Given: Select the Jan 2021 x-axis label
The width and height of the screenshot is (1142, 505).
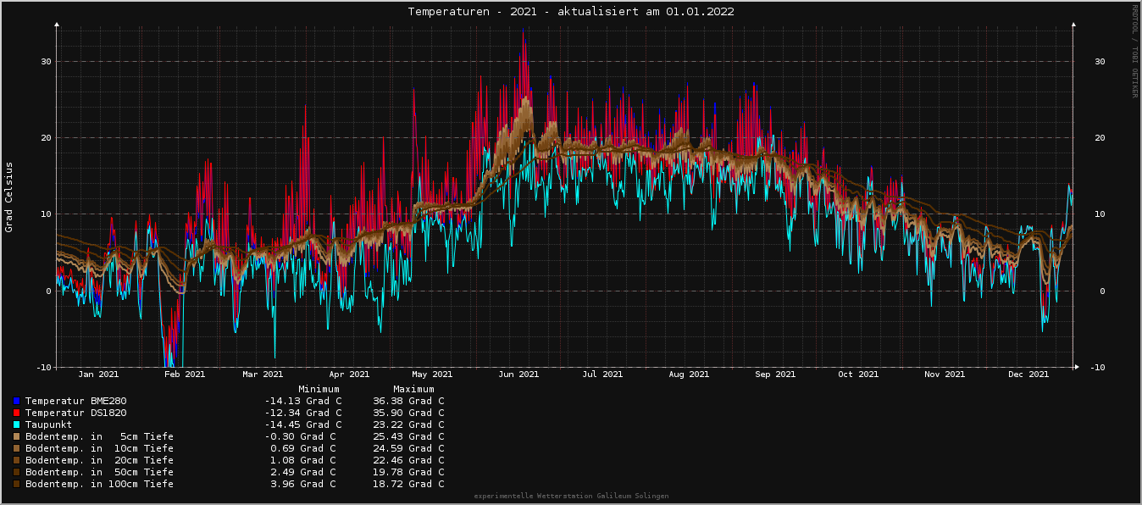Looking at the screenshot, I should [x=98, y=374].
